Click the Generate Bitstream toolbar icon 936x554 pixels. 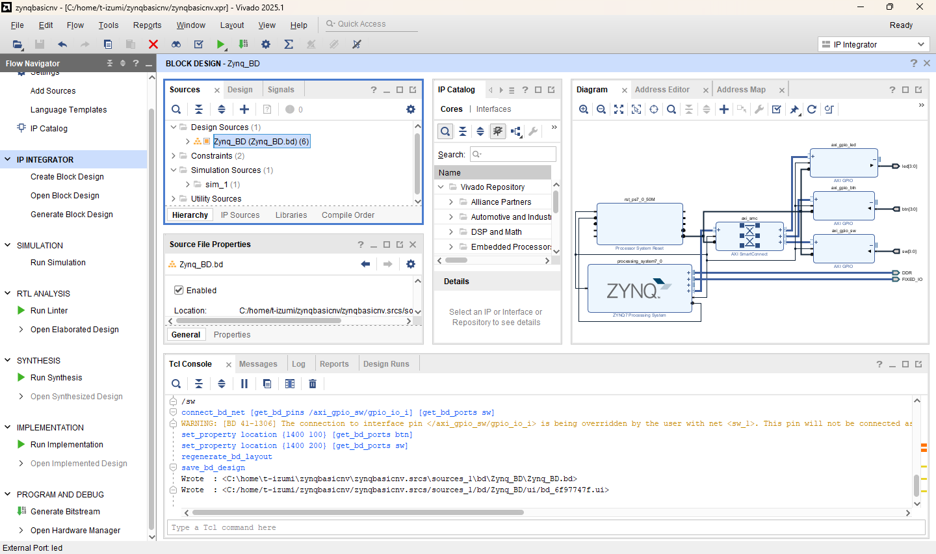pos(243,44)
